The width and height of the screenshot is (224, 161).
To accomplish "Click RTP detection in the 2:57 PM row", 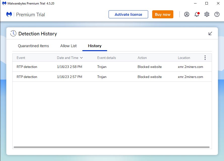I will (x=27, y=77).
